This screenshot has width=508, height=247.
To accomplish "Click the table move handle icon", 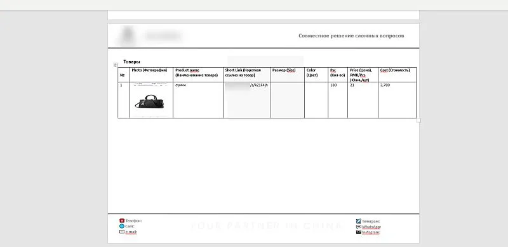I will 116,65.
